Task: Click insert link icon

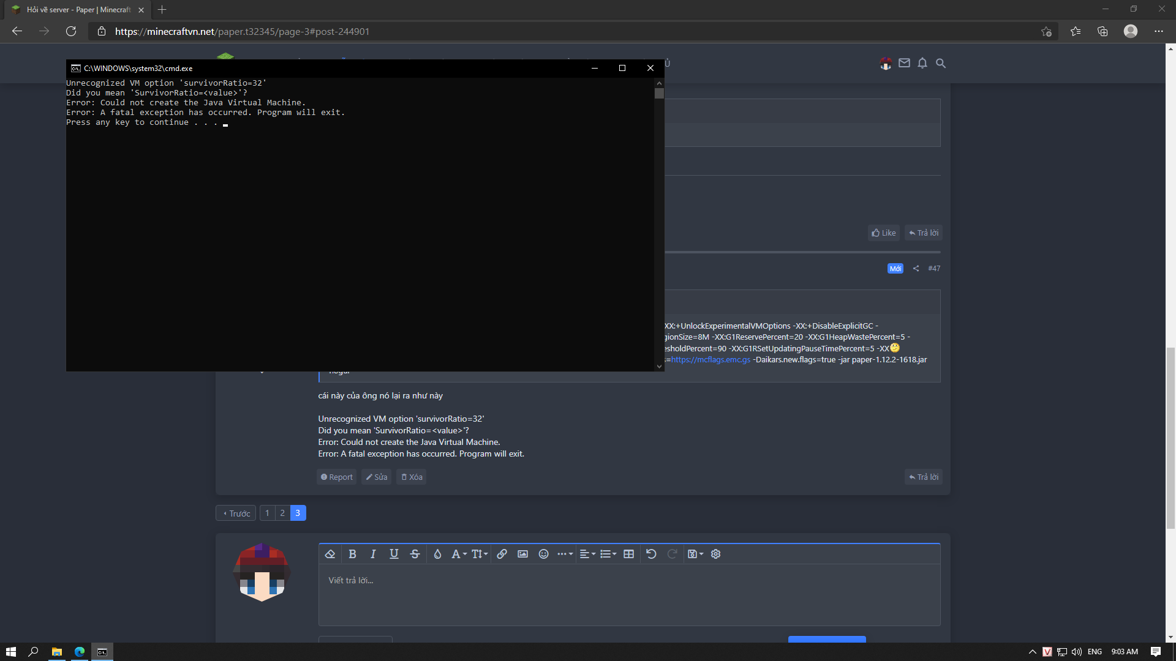Action: pos(502,554)
